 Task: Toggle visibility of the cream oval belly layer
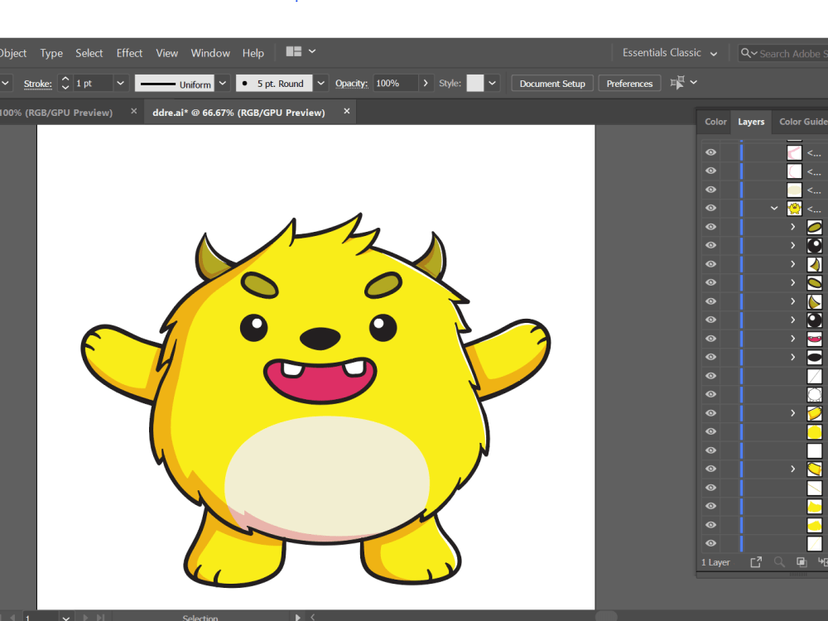click(x=710, y=189)
